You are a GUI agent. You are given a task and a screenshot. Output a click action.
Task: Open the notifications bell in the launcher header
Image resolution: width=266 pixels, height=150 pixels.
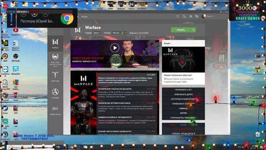coord(190,16)
